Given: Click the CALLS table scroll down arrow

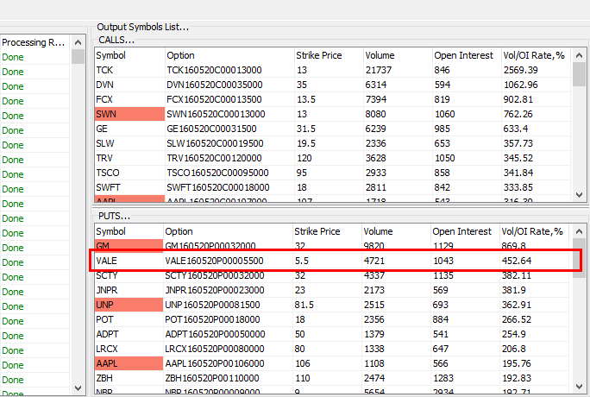Looking at the screenshot, I should coord(579,194).
